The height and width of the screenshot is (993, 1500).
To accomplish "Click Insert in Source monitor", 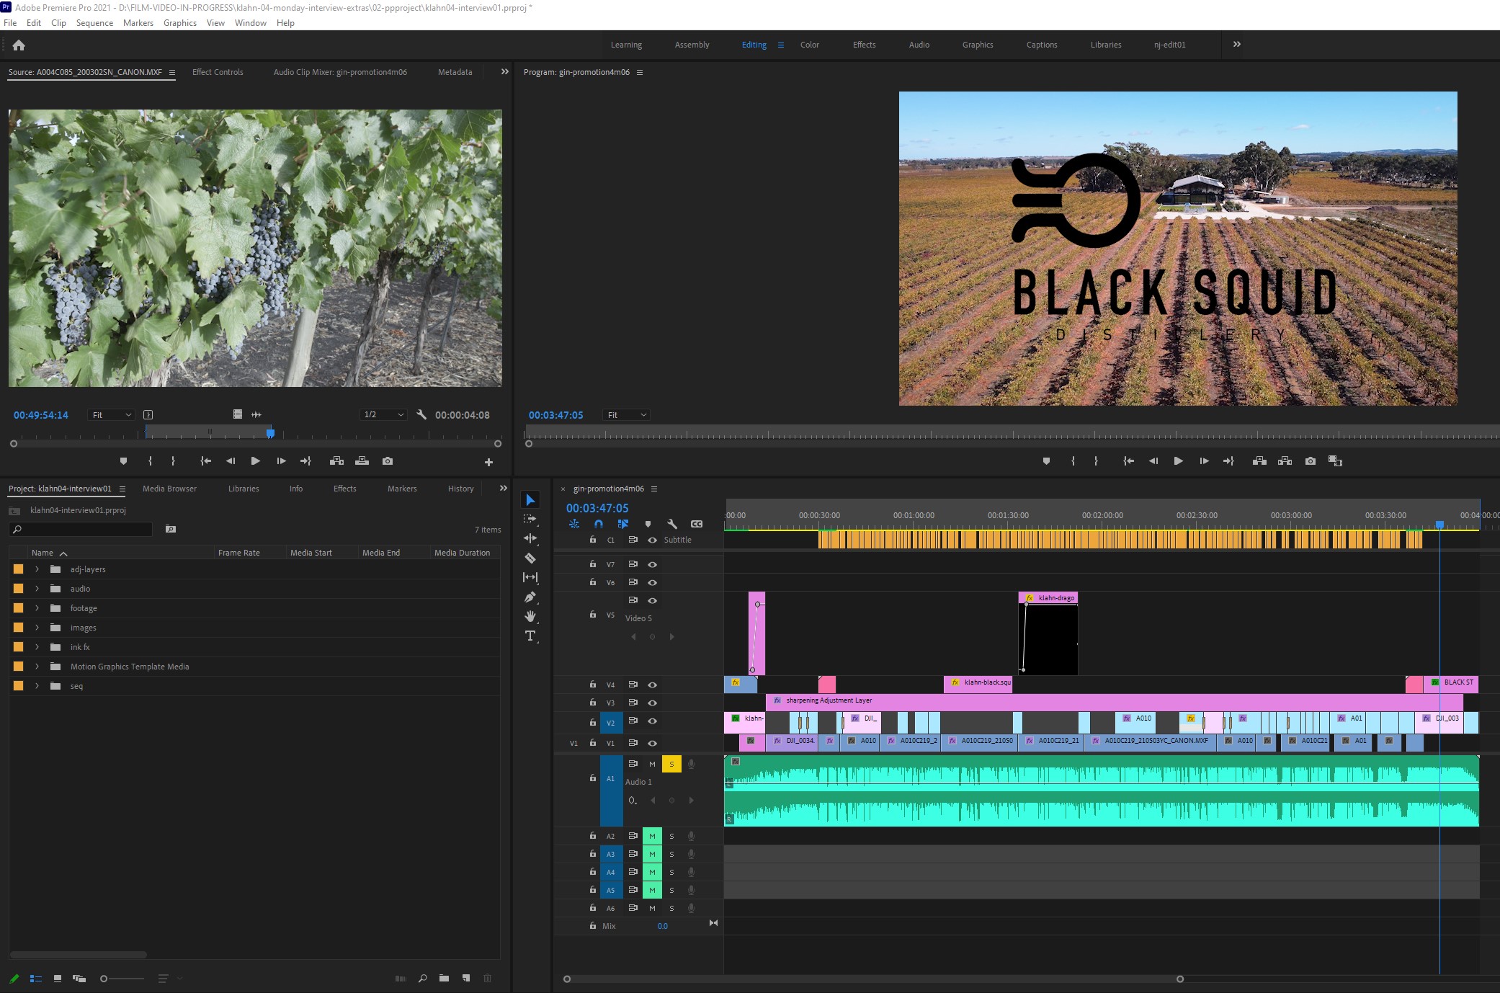I will 336,461.
